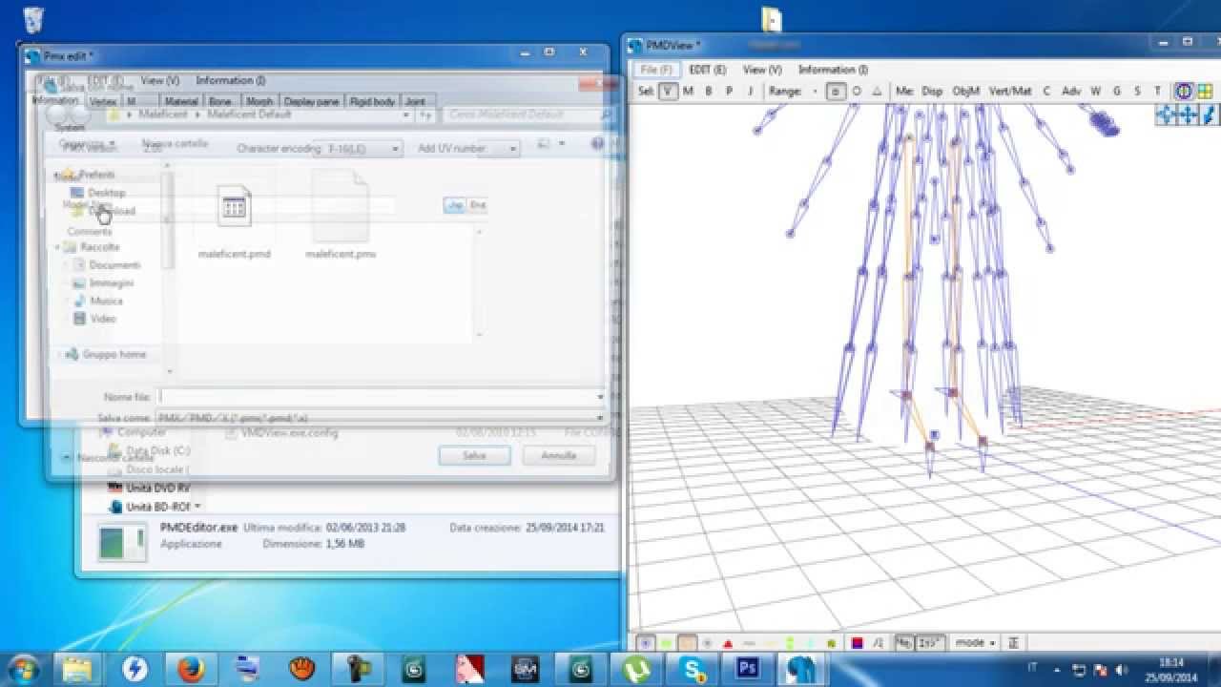The image size is (1221, 687).
Task: Click Gruppo home in the save dialog sidebar
Action: [x=114, y=355]
